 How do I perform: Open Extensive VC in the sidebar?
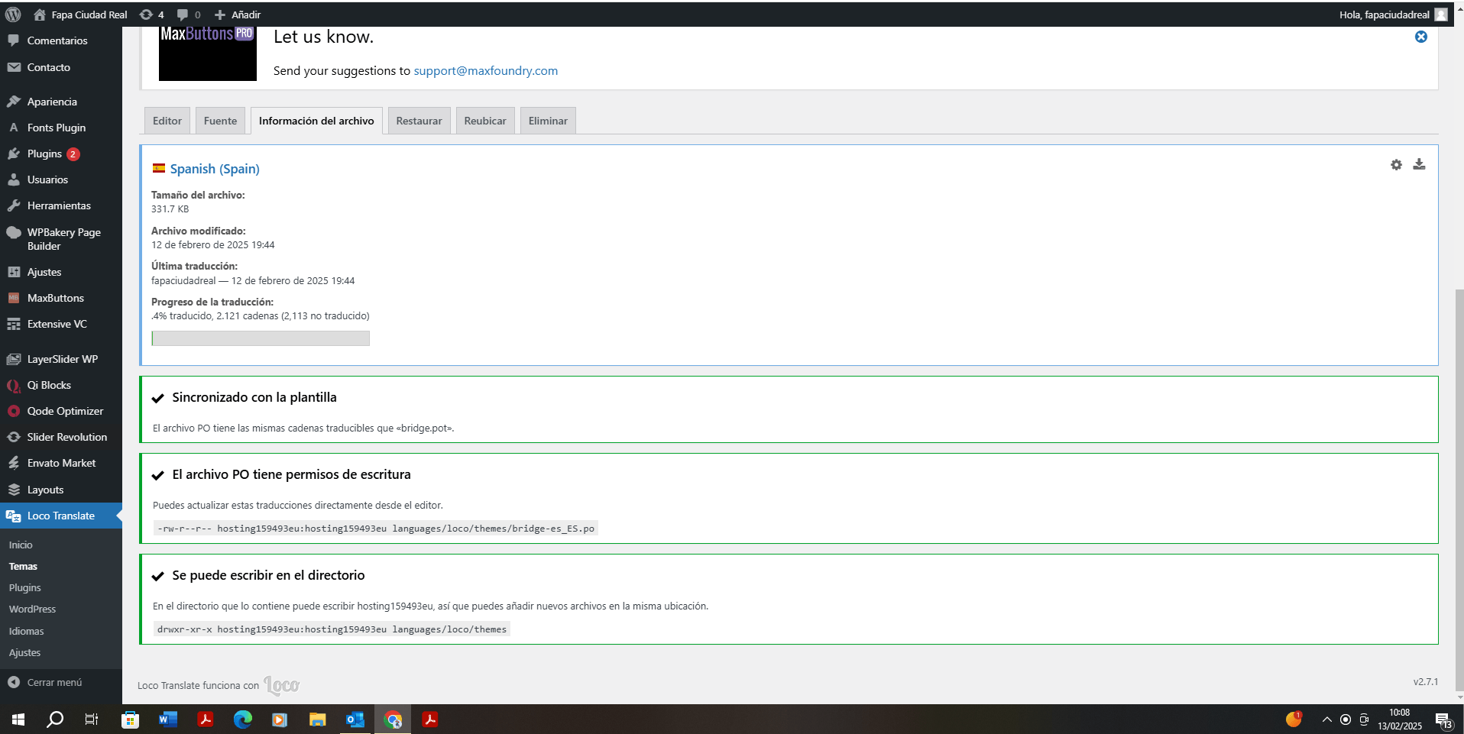click(x=61, y=324)
